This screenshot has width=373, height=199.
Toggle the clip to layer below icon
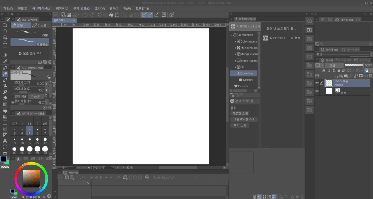324,70
